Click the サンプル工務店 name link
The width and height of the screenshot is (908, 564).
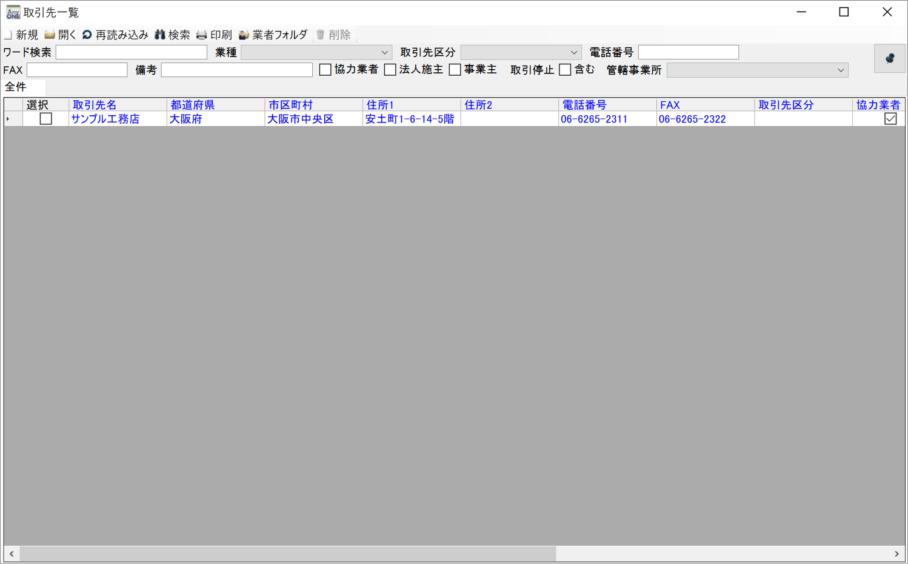(105, 119)
